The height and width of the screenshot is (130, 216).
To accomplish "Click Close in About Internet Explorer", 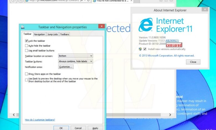I will pos(193,62).
